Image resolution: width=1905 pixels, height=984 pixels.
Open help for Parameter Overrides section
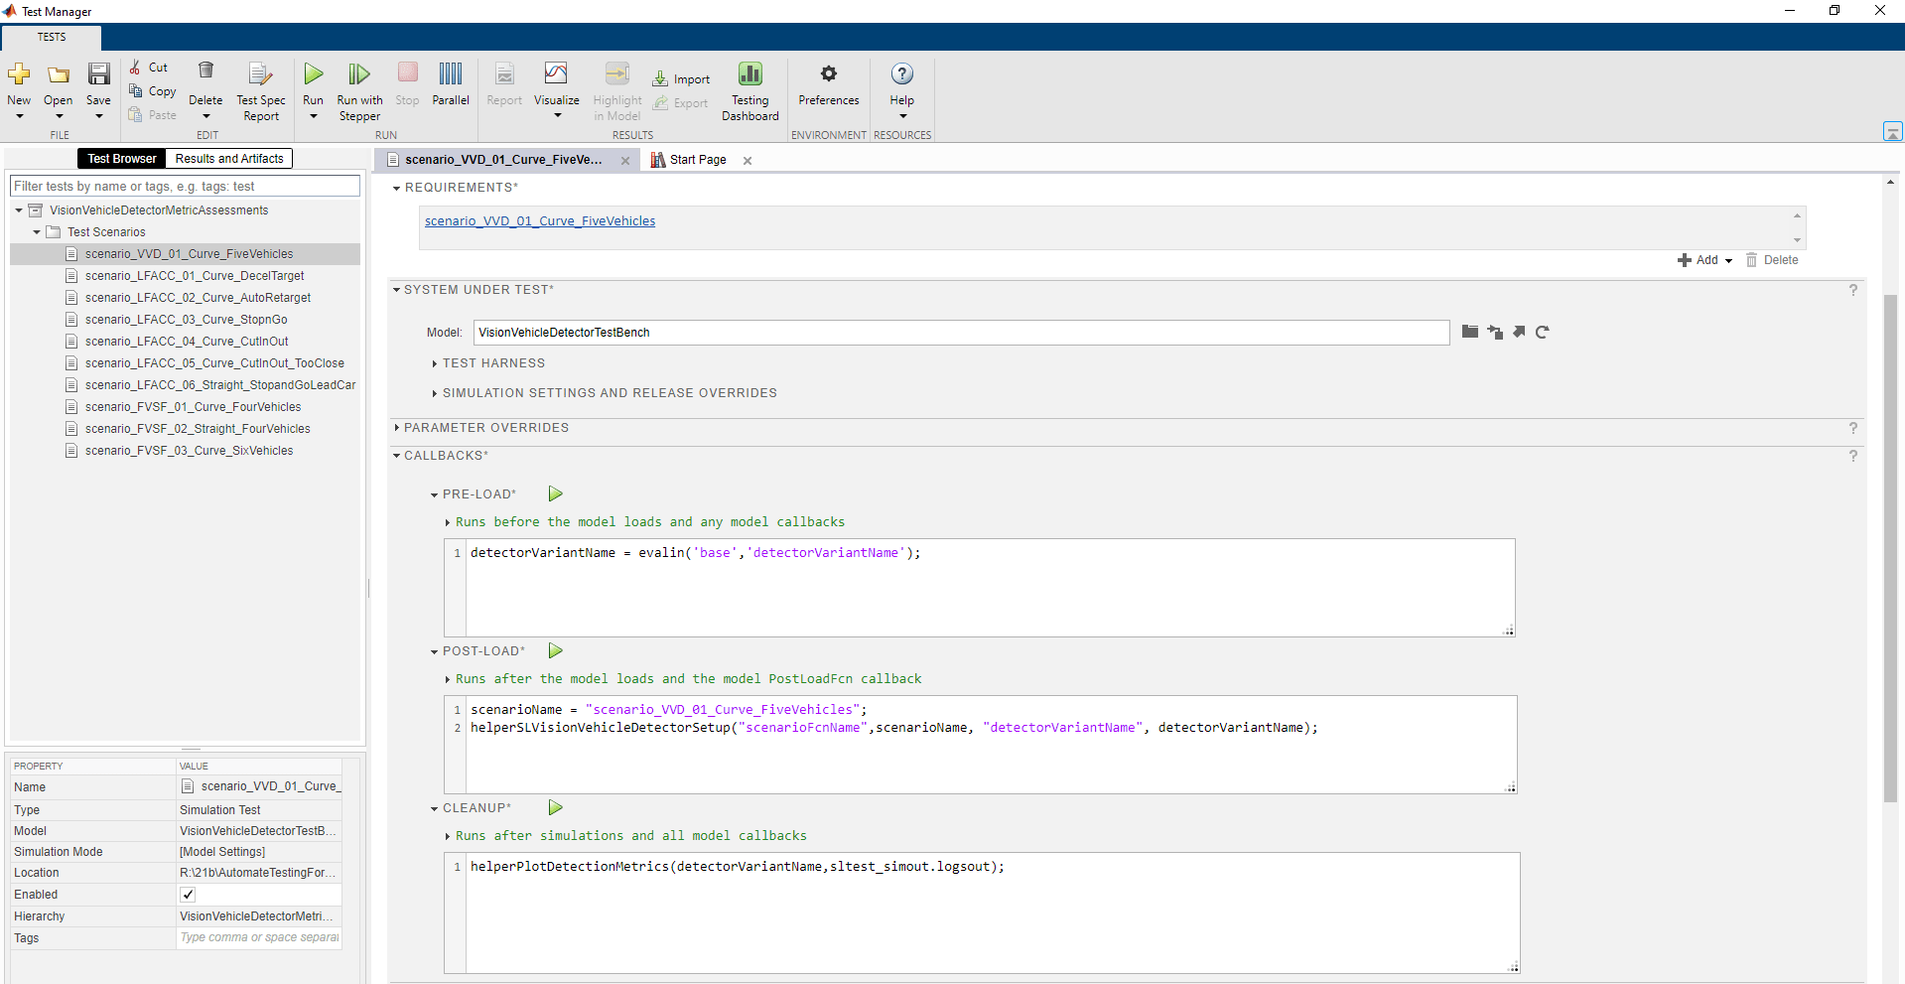[x=1852, y=428]
